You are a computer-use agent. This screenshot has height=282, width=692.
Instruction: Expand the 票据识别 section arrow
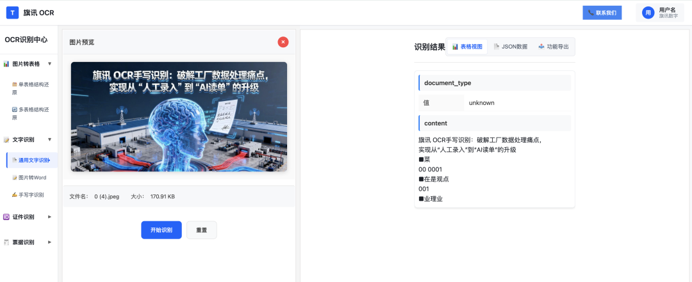coord(49,242)
